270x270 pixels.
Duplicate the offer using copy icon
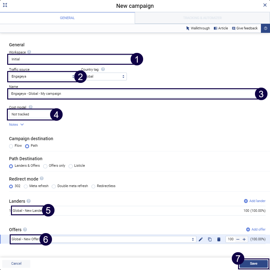pyautogui.click(x=210, y=239)
